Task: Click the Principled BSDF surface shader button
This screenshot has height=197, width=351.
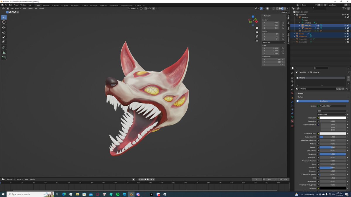Action: [332, 106]
